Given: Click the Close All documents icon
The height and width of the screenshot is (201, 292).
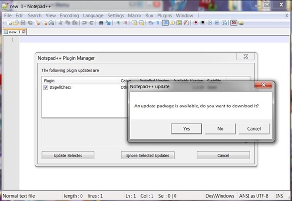Looking at the screenshot, I should pos(44,23).
